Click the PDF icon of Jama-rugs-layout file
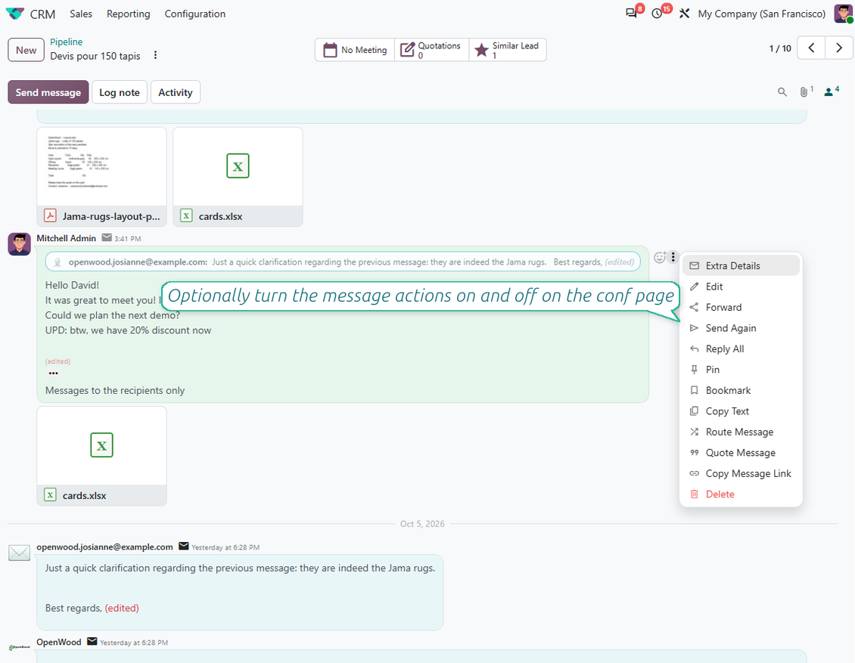855x663 pixels. 50,215
